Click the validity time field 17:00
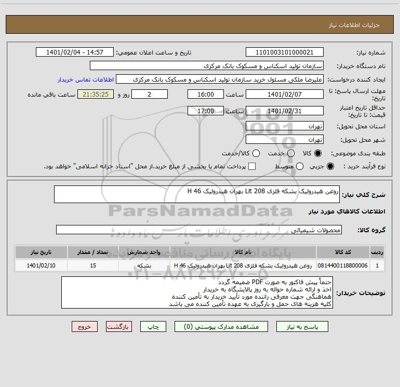 pos(206,111)
